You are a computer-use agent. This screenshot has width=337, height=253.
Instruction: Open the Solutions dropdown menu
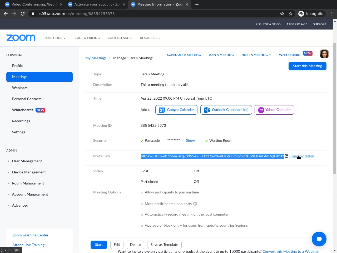55,38
